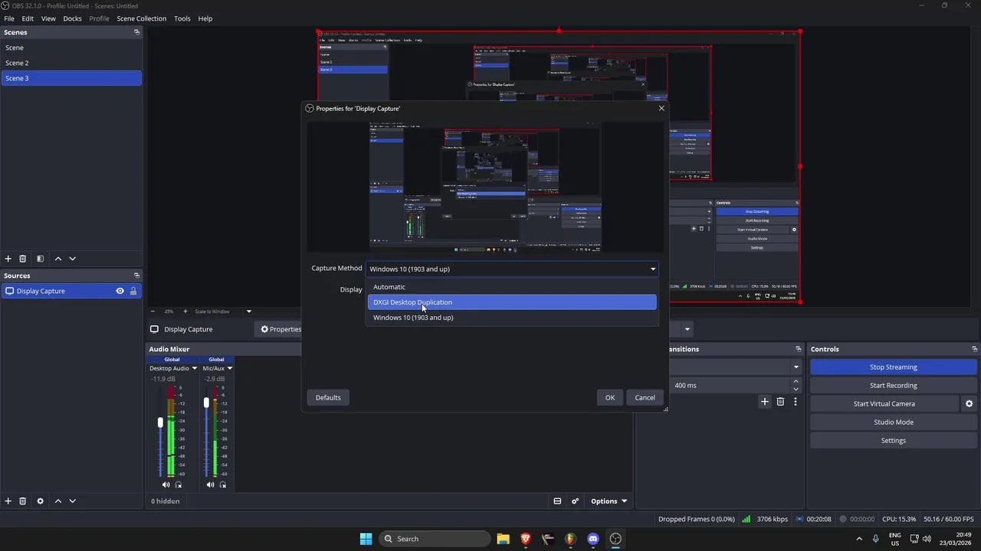Viewport: 981px width, 551px height.
Task: Zoom in the preview with the plus icon
Action: point(185,311)
